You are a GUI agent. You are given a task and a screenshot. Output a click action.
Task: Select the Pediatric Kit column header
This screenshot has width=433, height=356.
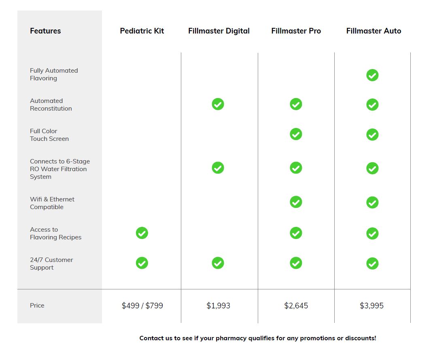[142, 31]
